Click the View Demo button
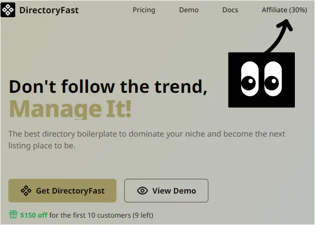The width and height of the screenshot is (315, 225). (x=166, y=191)
